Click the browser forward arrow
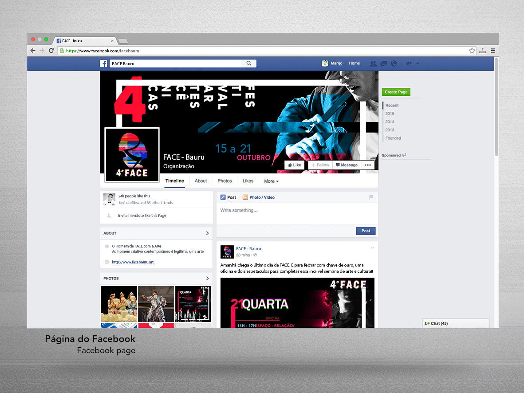 pos(42,51)
